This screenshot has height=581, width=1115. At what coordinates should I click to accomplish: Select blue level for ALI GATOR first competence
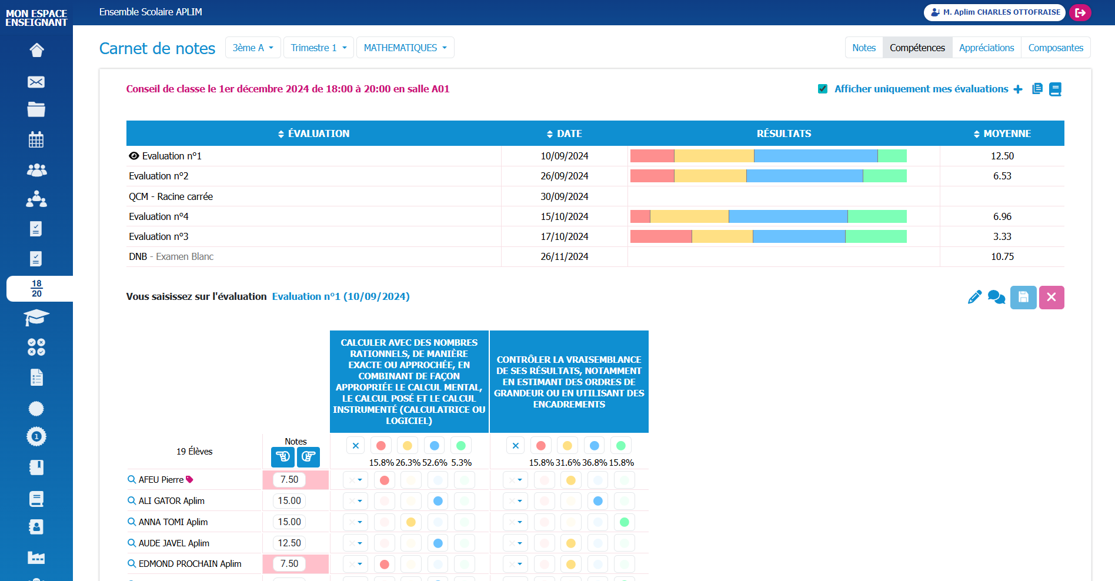(x=438, y=501)
